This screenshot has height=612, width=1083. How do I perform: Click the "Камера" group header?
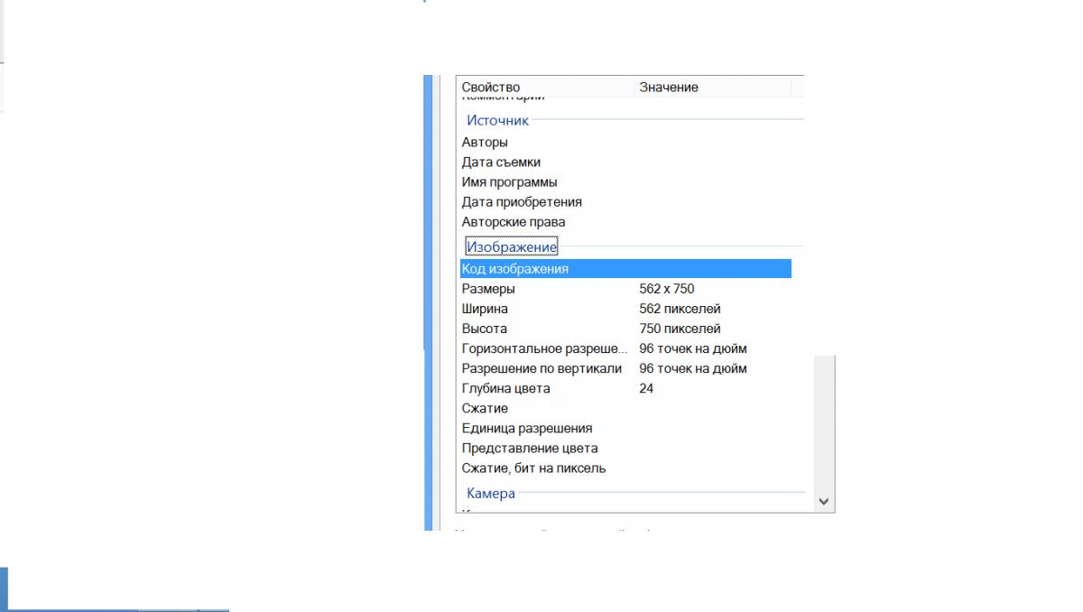[491, 494]
